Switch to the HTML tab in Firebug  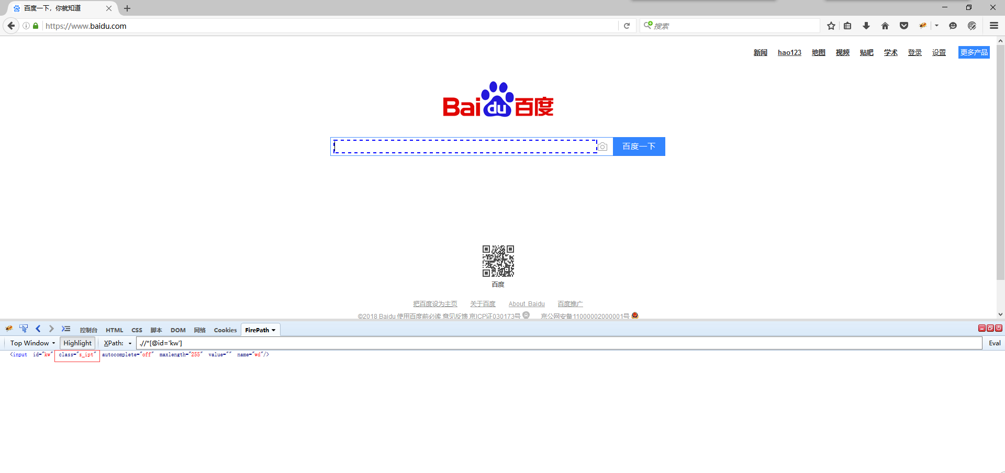(114, 330)
